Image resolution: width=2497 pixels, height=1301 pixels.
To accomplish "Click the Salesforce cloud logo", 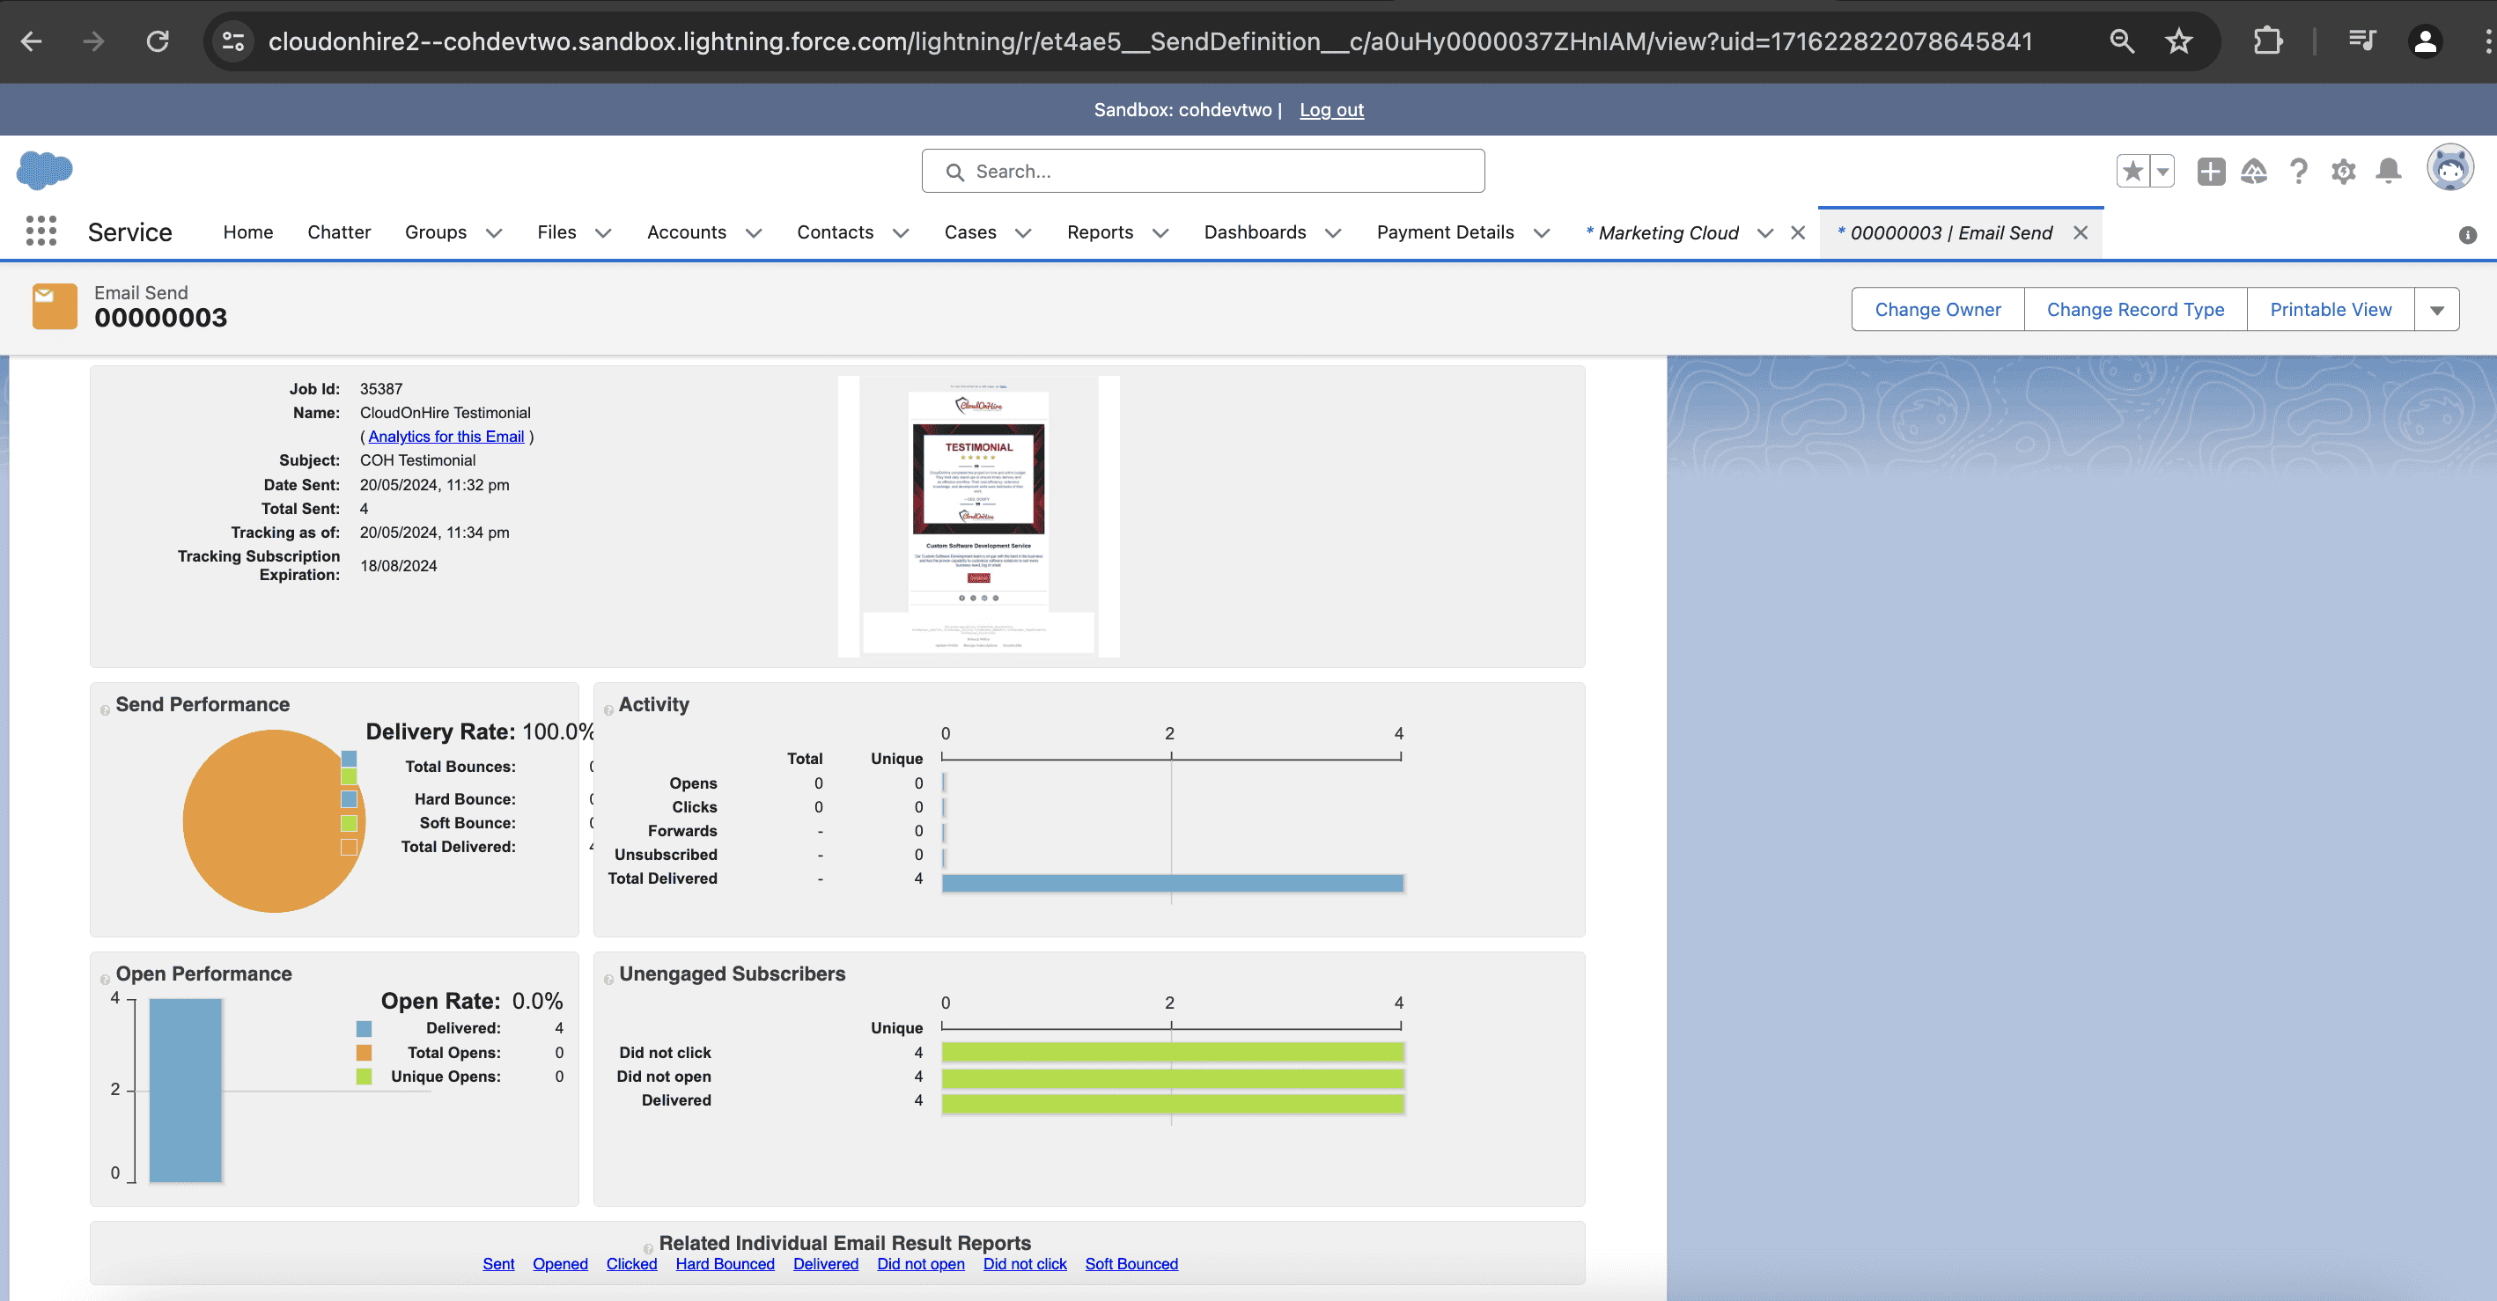I will click(x=45, y=171).
